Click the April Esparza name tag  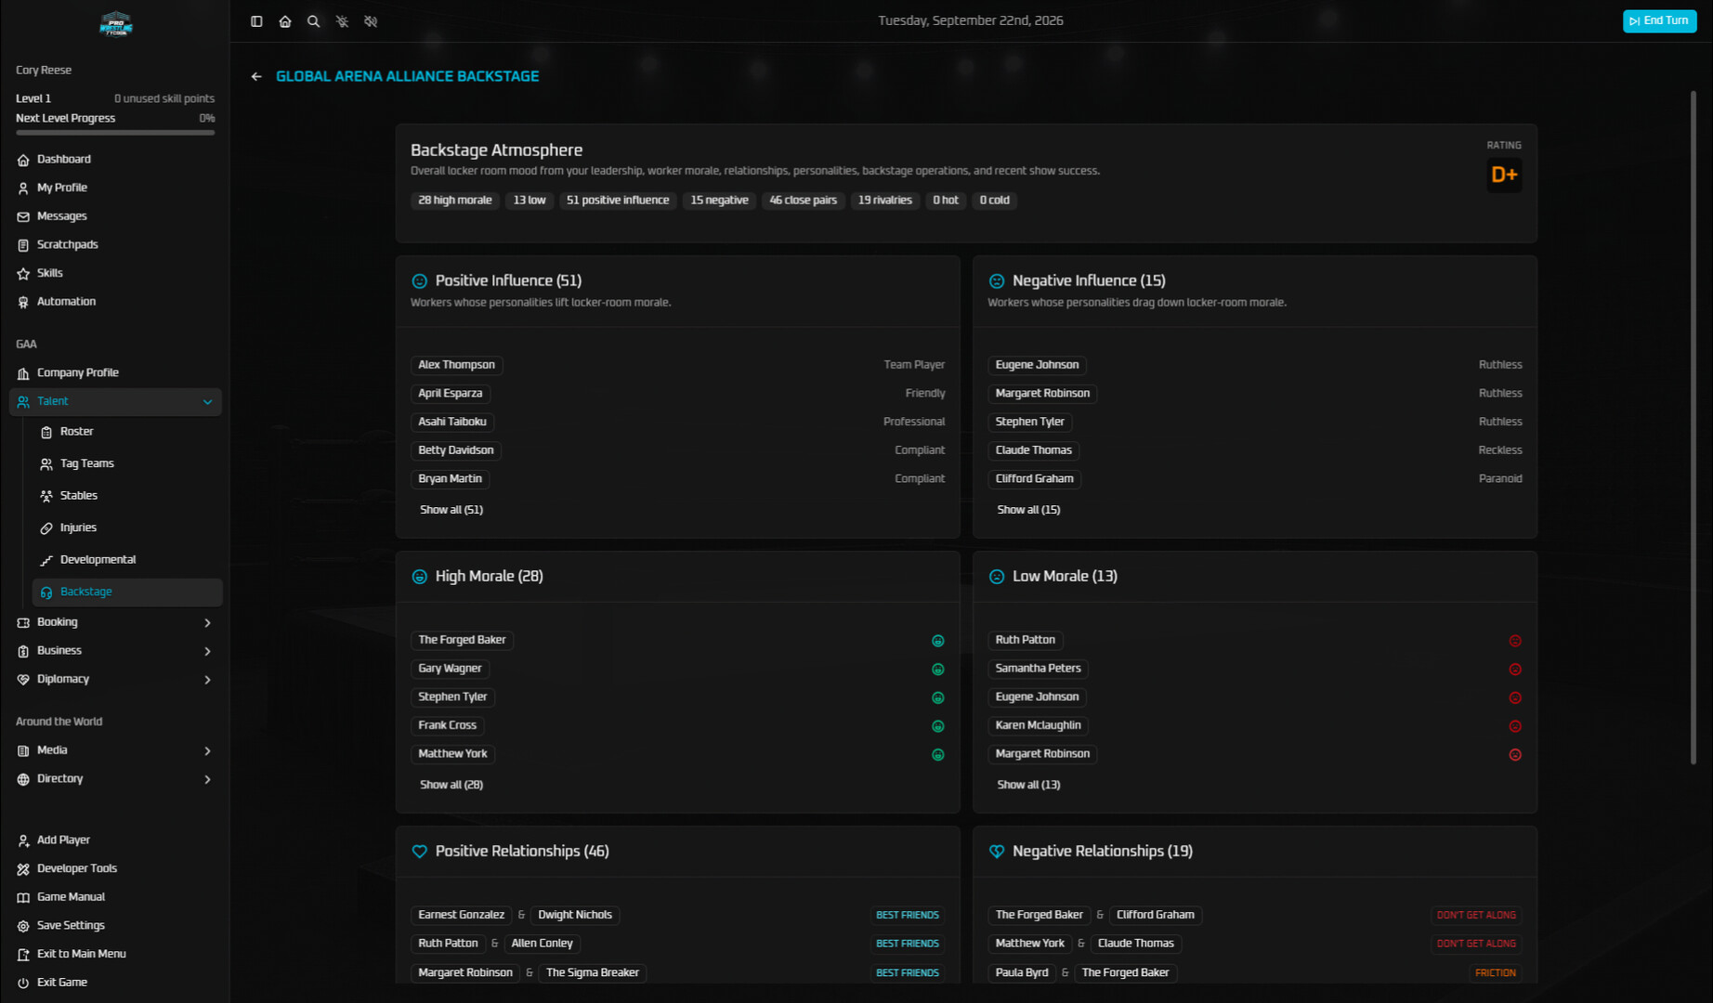[451, 394]
